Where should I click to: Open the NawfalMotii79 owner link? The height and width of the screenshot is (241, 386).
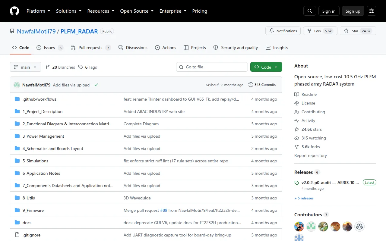pos(36,31)
